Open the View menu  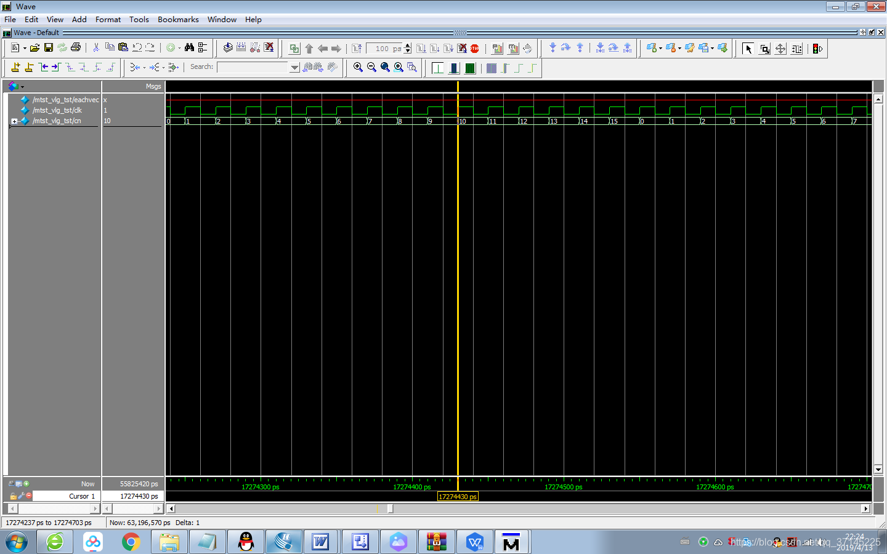click(x=55, y=19)
